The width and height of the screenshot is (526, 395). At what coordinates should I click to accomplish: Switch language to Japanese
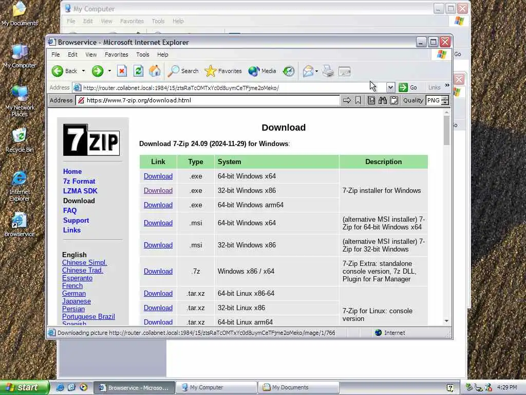(x=77, y=301)
